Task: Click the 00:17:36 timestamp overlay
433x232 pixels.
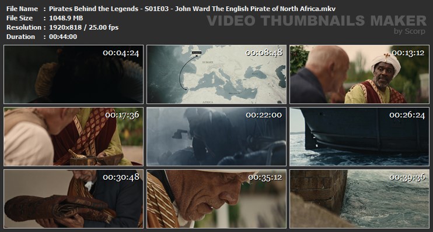Action: pos(122,115)
